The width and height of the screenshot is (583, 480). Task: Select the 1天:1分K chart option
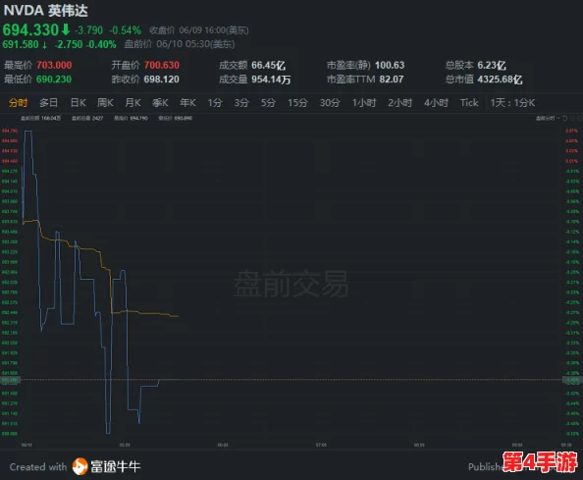[512, 103]
